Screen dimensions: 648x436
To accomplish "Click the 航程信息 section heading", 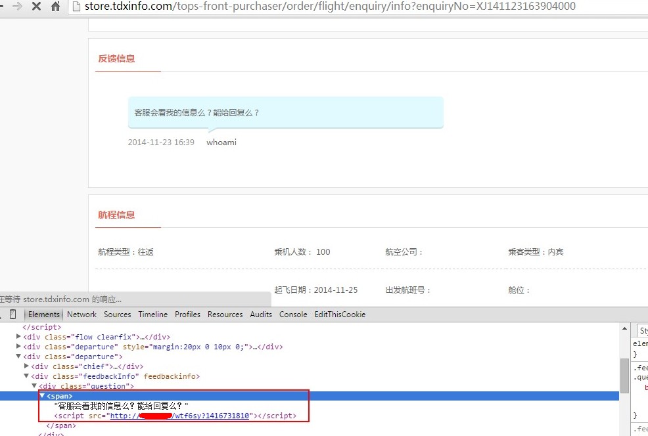I will coord(116,215).
